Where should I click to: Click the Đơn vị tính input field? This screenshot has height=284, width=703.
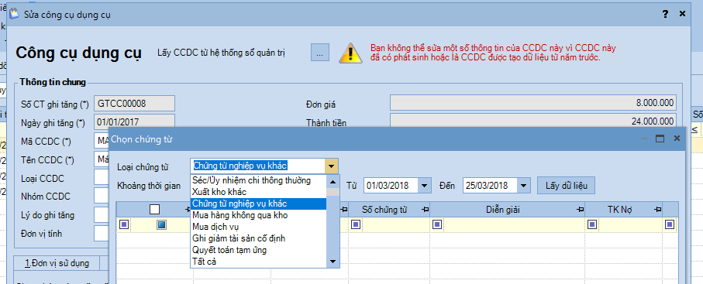(102, 234)
